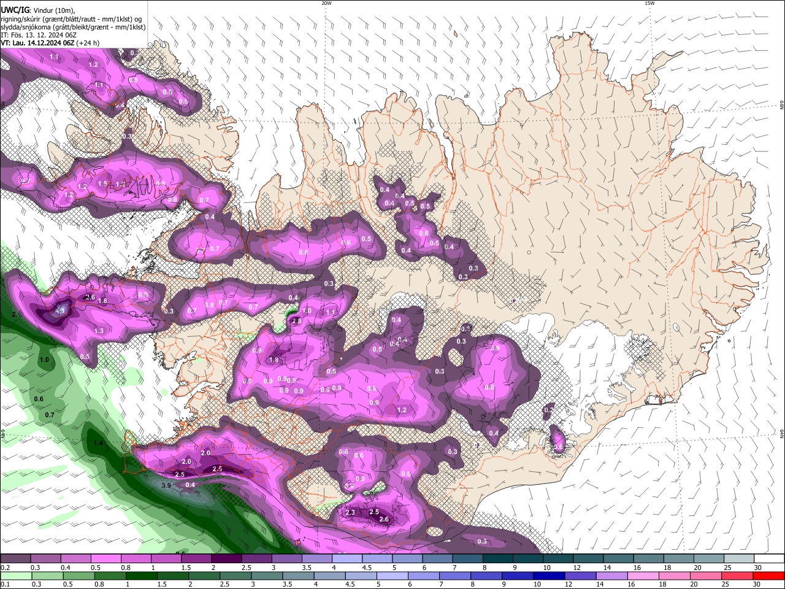Select mauve snow swatch labeled 0.3
Image resolution: width=785 pixels, height=589 pixels.
point(45,559)
